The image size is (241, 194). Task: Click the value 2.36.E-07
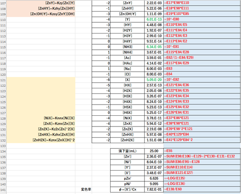pos(154,156)
